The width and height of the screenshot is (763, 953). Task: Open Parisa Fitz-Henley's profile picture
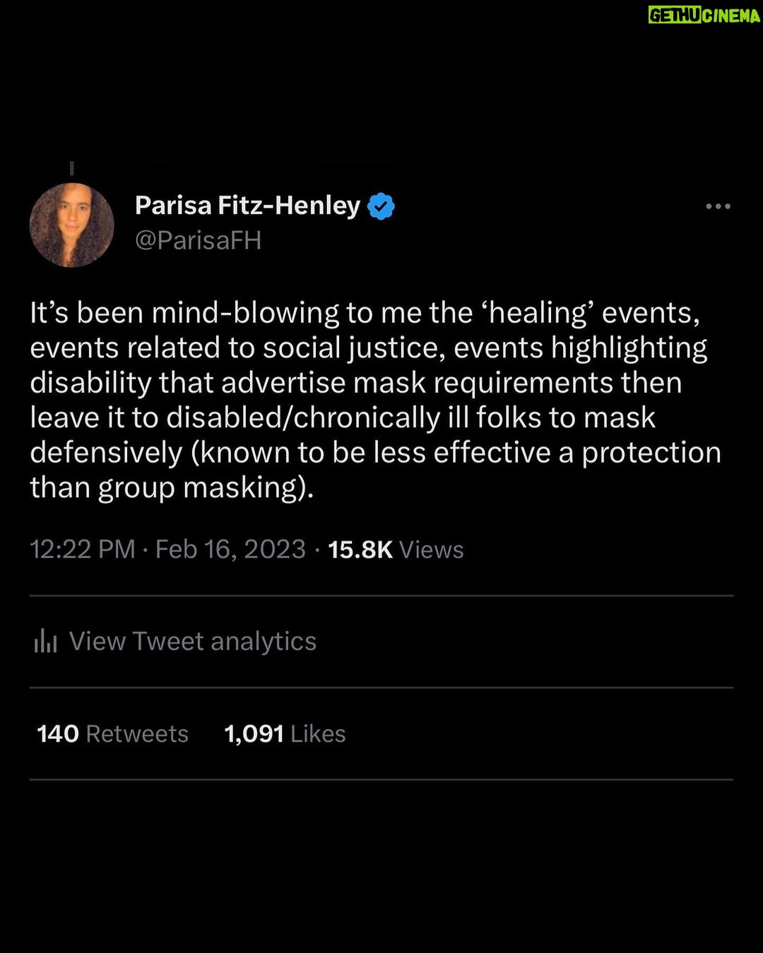(71, 225)
